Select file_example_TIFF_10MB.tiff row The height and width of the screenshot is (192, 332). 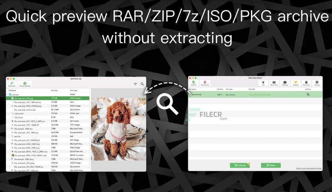click(x=48, y=125)
